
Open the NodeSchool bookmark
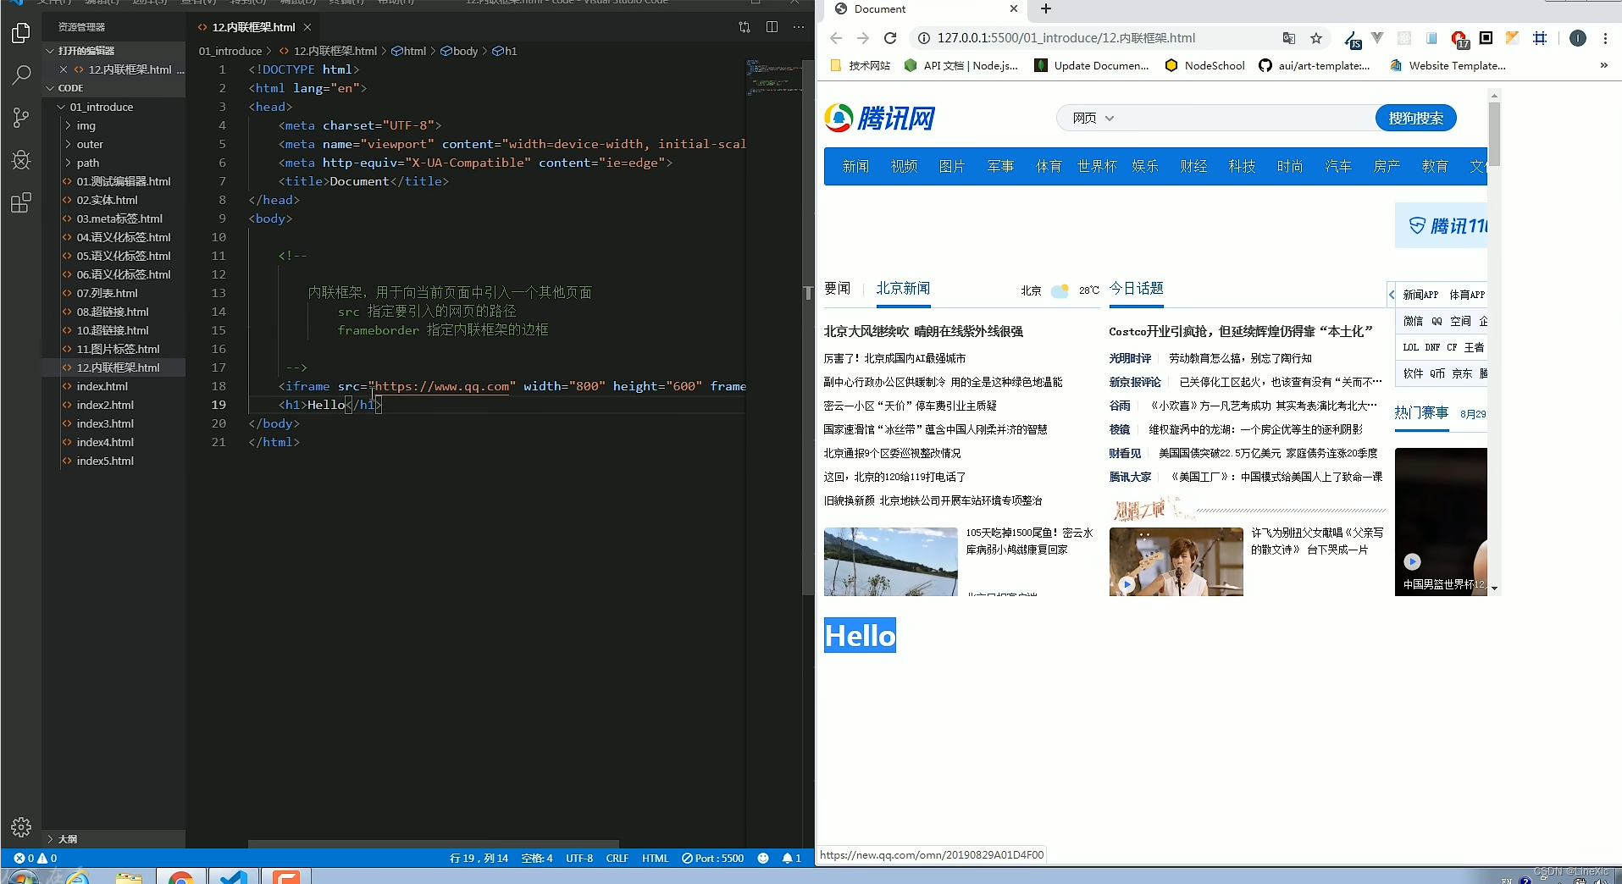click(x=1205, y=65)
